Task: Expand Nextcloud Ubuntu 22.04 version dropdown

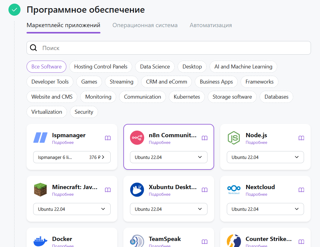Action: (x=265, y=209)
